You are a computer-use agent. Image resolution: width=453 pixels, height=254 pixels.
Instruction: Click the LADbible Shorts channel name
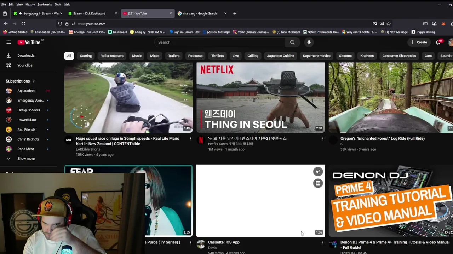pyautogui.click(x=88, y=149)
